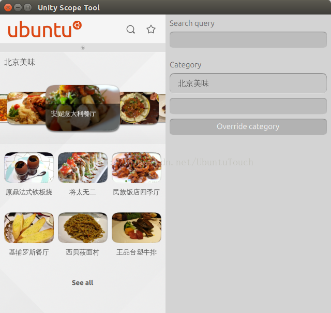This screenshot has width=331, height=313.
Task: Click the empty field under Category
Action: pyautogui.click(x=248, y=106)
